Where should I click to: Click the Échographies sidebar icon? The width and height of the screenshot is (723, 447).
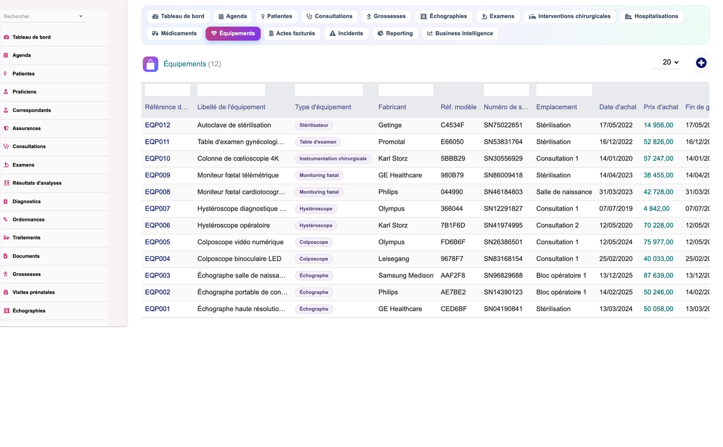tap(6, 311)
